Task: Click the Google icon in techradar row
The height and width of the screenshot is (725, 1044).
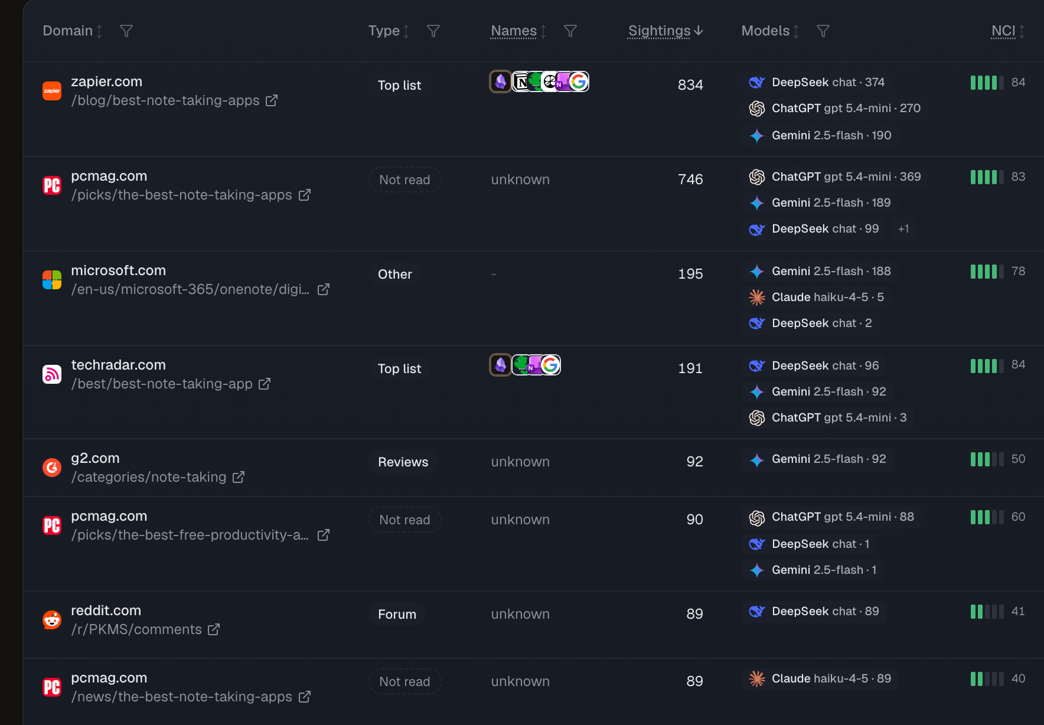Action: (550, 365)
